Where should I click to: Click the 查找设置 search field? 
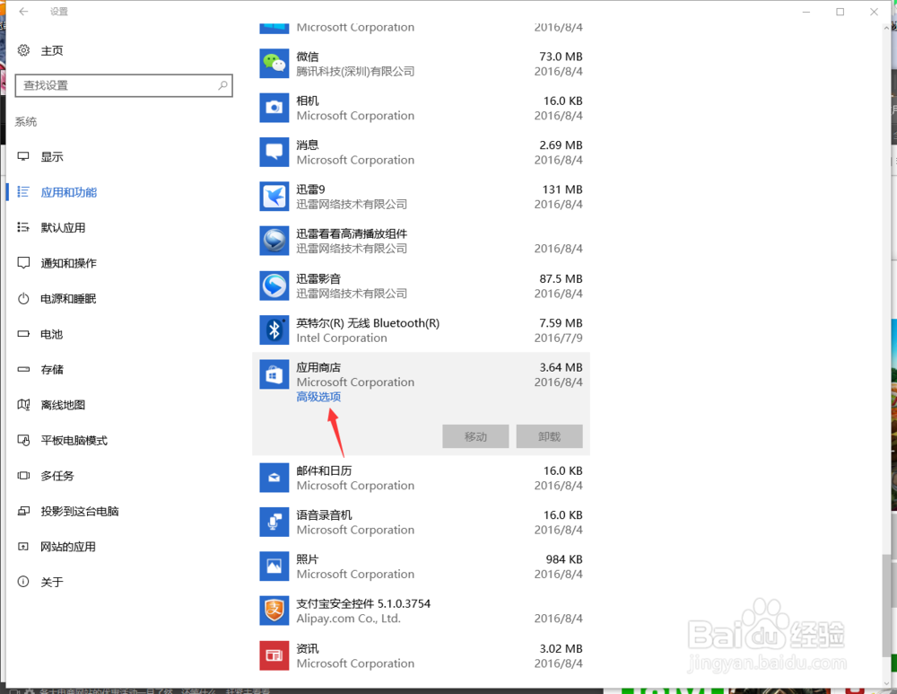point(124,85)
